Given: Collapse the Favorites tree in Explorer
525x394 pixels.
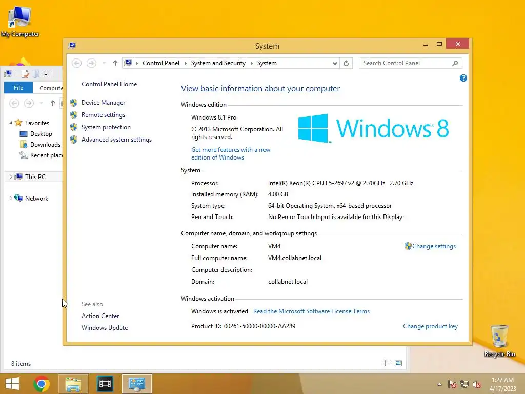Looking at the screenshot, I should [11, 123].
